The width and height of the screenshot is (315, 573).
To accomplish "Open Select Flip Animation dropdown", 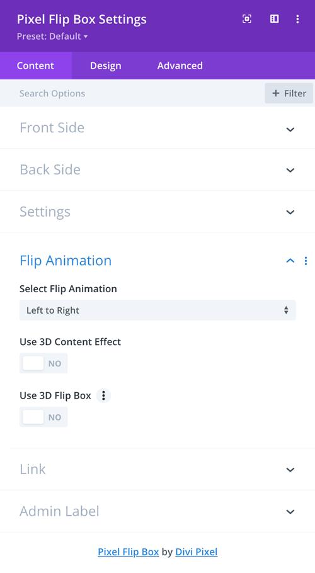I will click(157, 310).
